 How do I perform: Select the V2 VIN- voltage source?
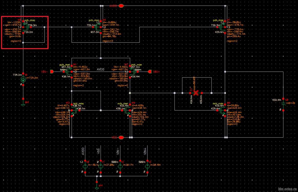tap(120, 166)
